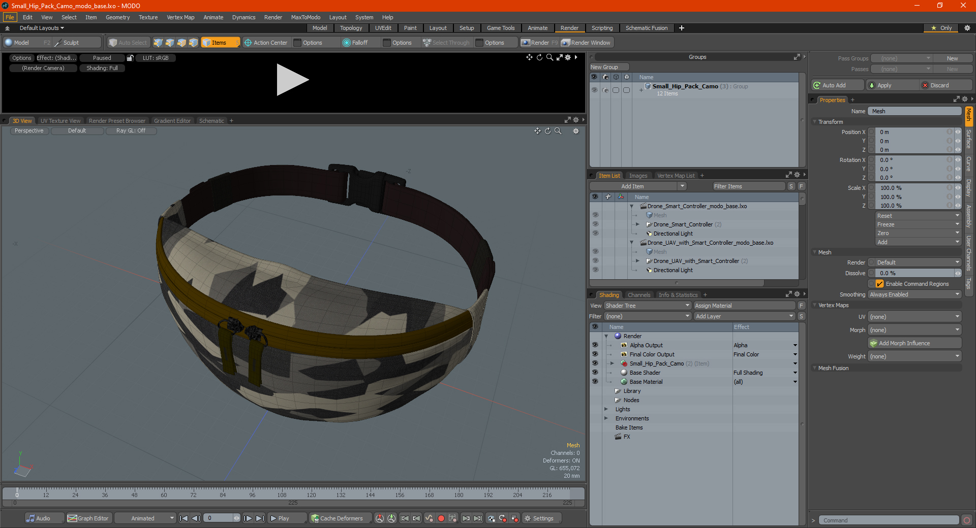Start the render preview with the large play arrow
This screenshot has width=976, height=528.
[x=292, y=80]
